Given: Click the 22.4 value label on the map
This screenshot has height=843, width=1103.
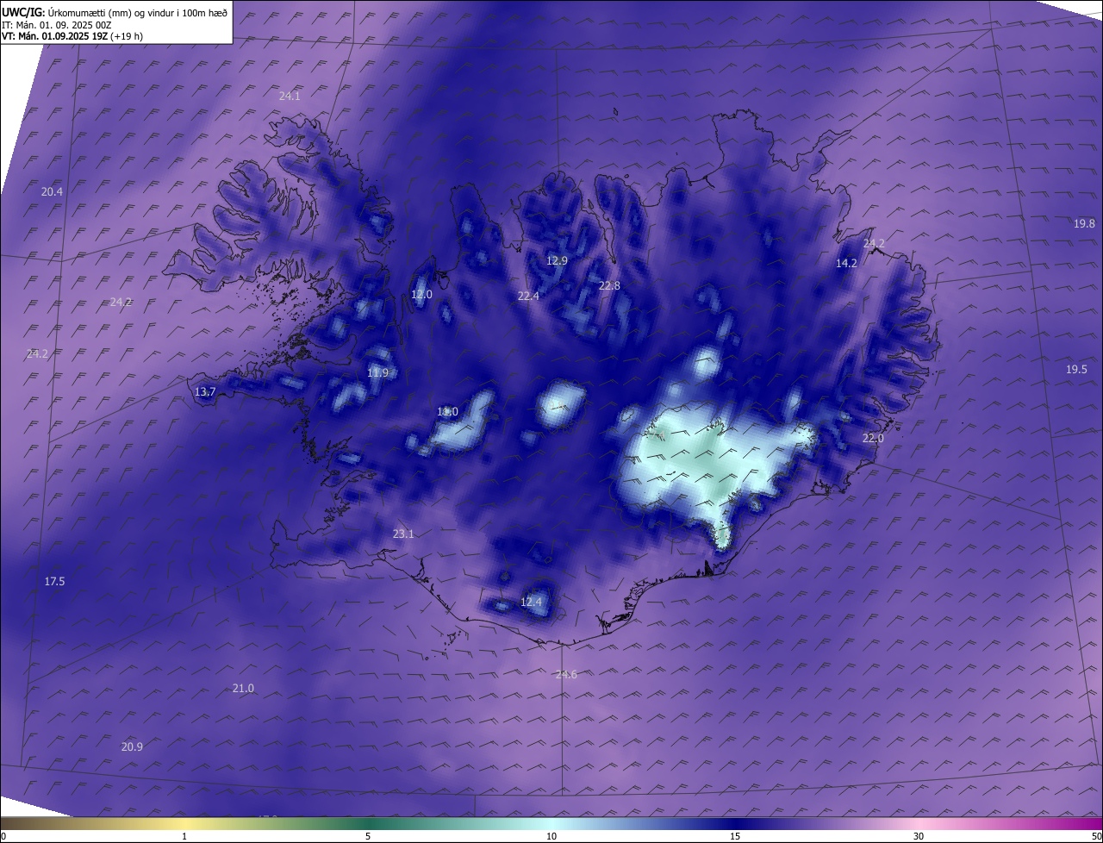Looking at the screenshot, I should pos(528,296).
